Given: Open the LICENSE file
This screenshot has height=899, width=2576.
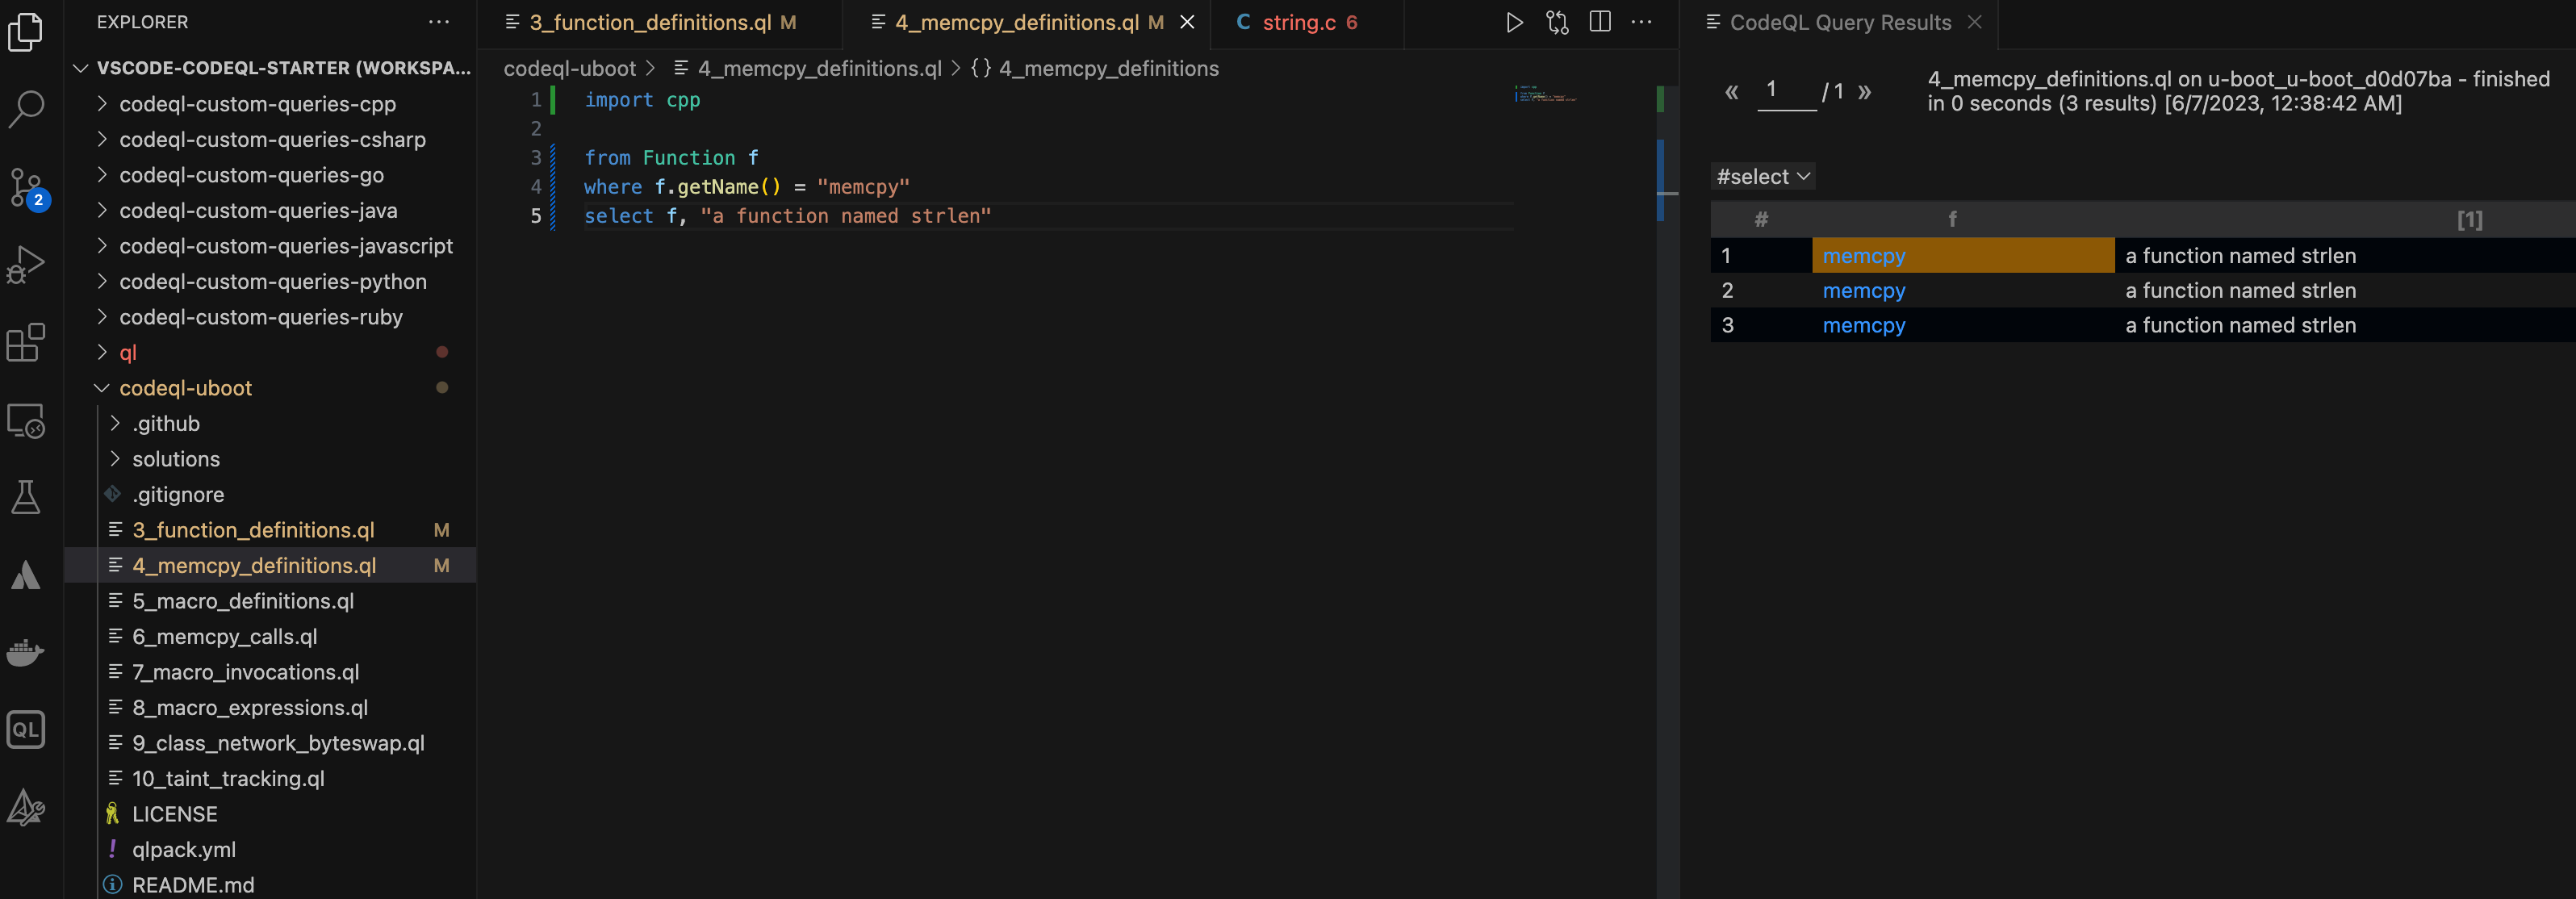Looking at the screenshot, I should (175, 814).
